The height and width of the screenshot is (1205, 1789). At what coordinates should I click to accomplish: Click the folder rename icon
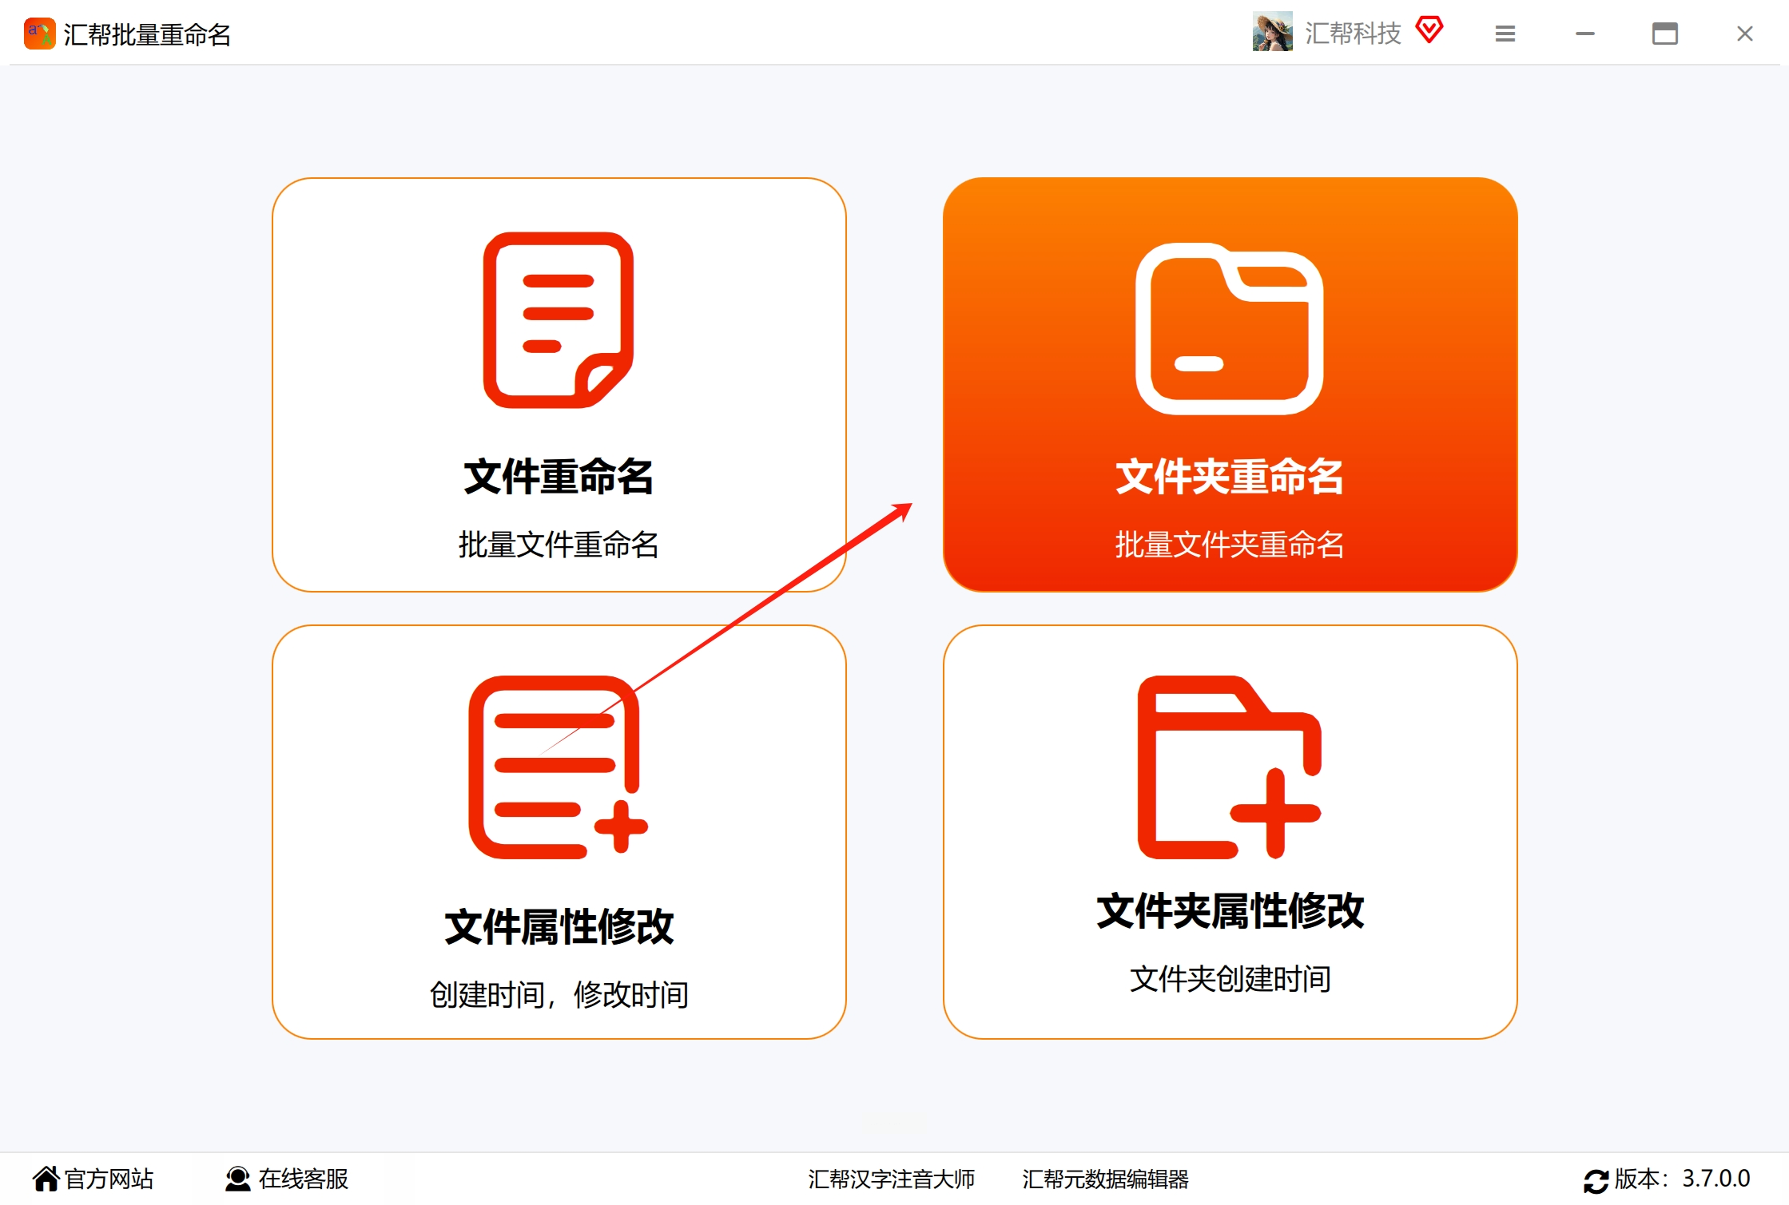(1229, 328)
